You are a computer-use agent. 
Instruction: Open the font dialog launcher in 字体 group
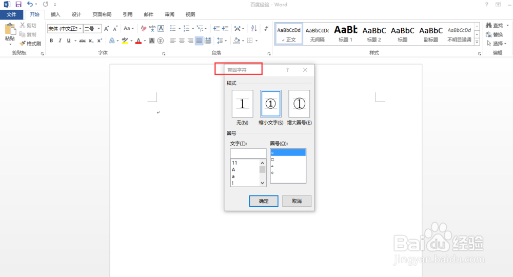(x=164, y=54)
